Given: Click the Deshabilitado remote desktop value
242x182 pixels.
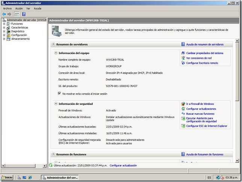Looking at the screenshot, I should [x=113, y=79].
